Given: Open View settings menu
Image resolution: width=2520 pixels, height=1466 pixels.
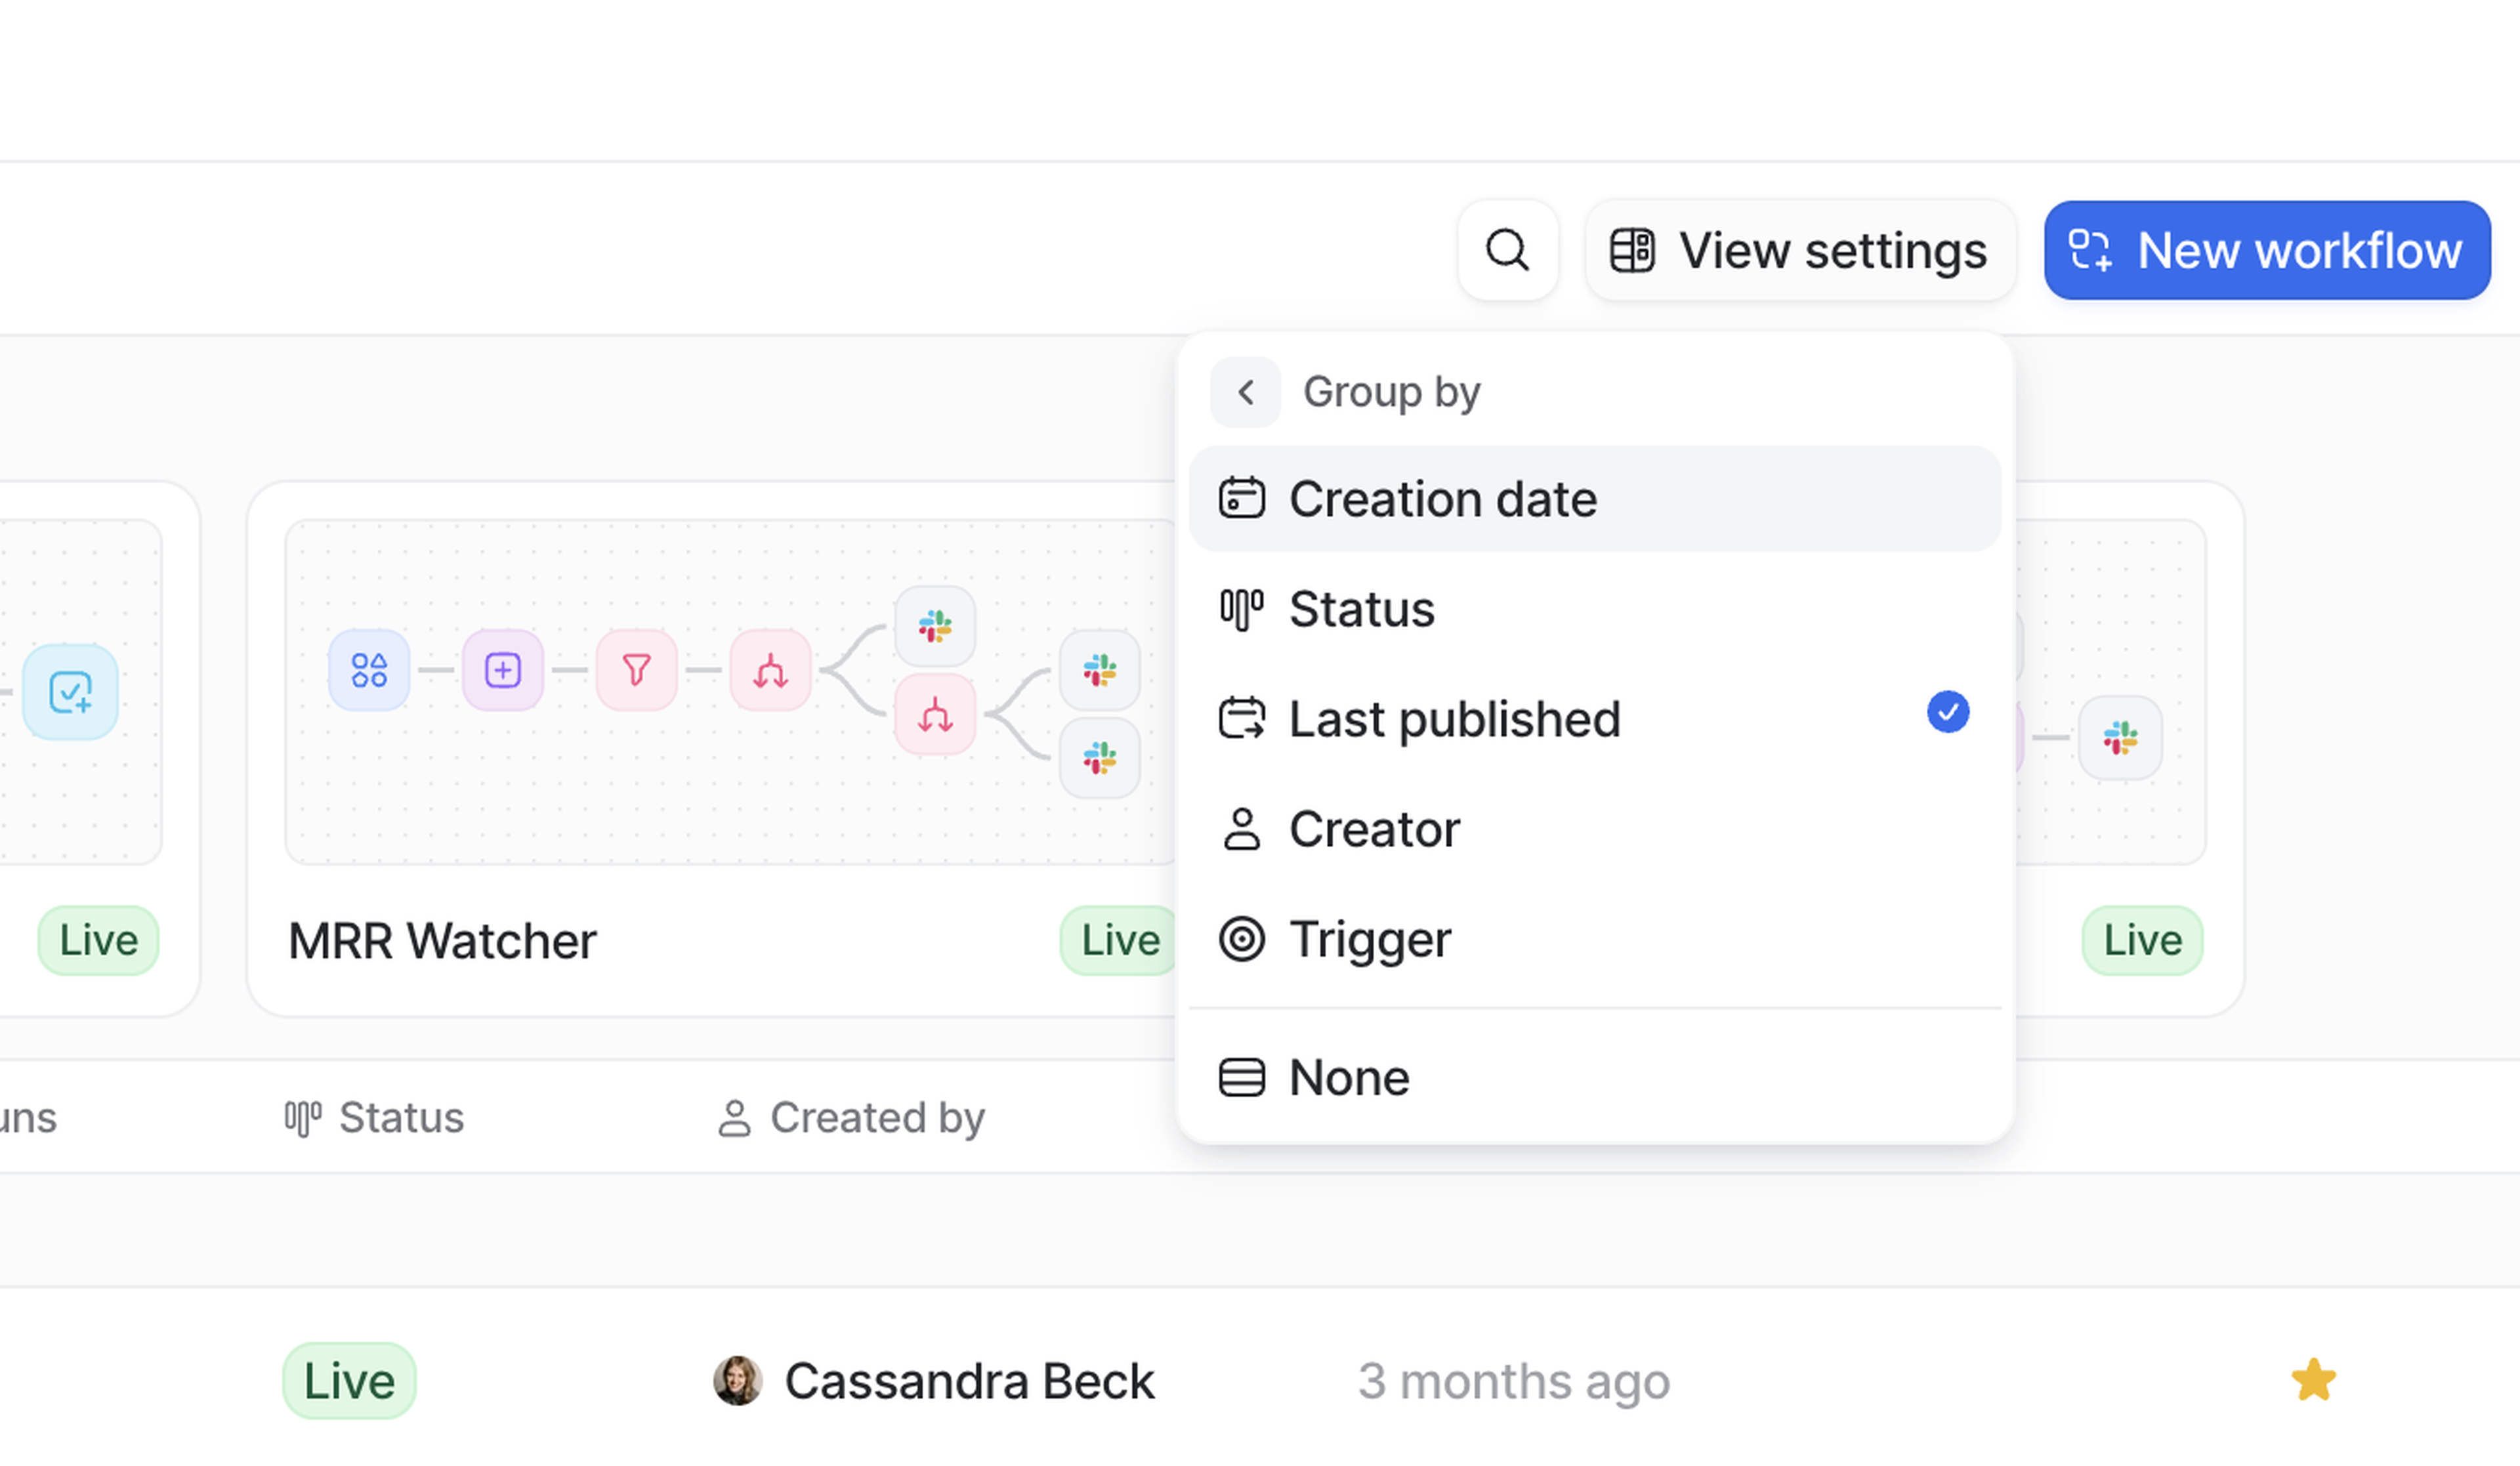Looking at the screenshot, I should [x=1799, y=250].
